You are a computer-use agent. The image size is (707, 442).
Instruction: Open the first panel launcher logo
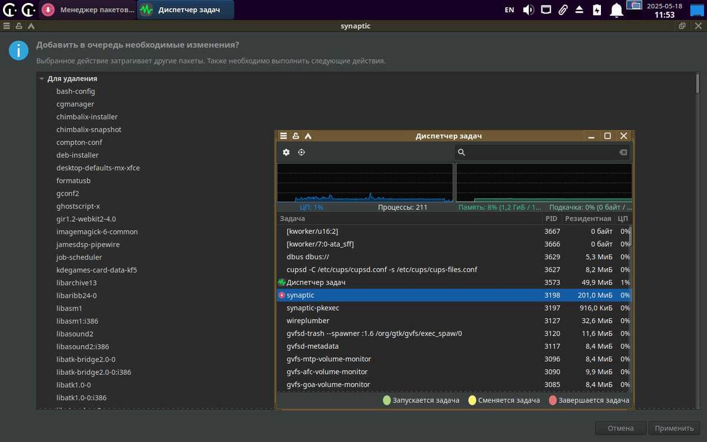(x=9, y=9)
